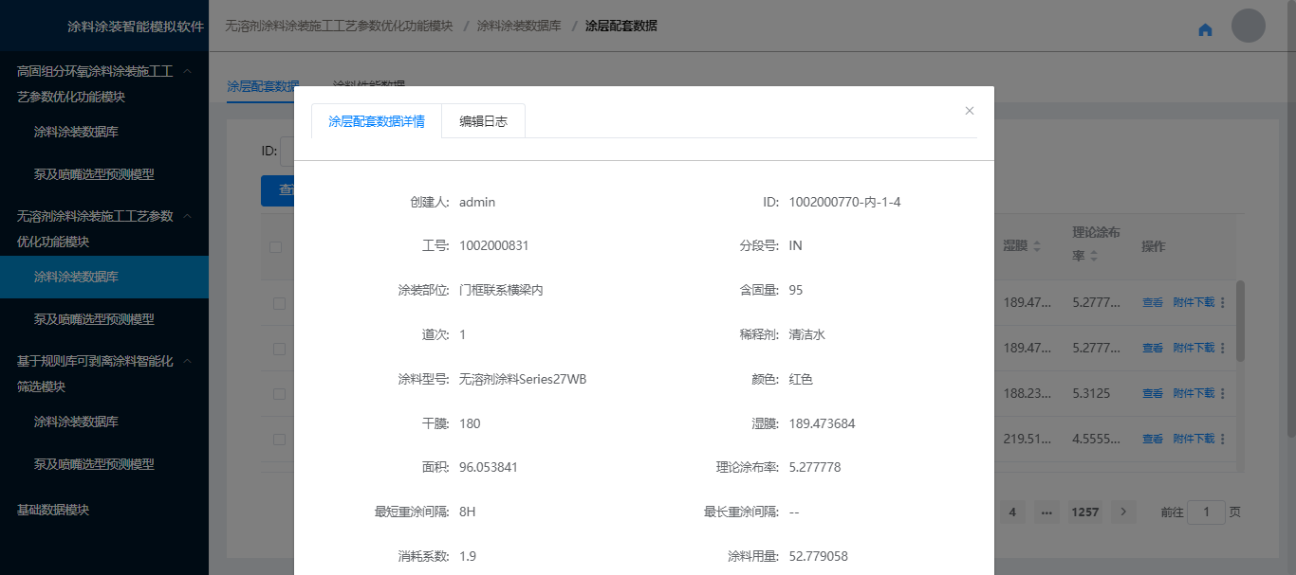Open the user avatar in the top right
Viewport: 1296px width, 575px height.
click(x=1248, y=26)
